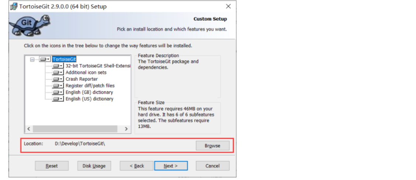Screen dimensions: 416x180
Task: Open the Register diff/patch files feature icon dropdown
Action: tap(58, 86)
